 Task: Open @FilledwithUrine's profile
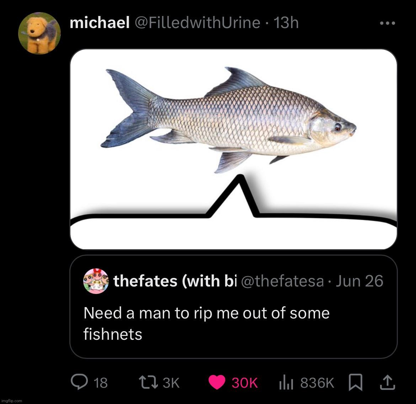coord(197,22)
